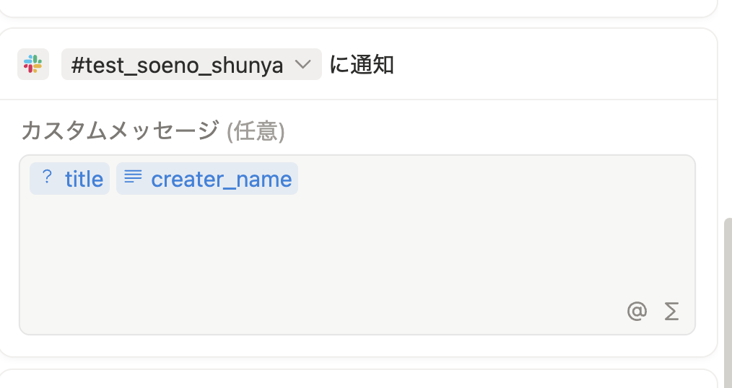Image resolution: width=732 pixels, height=388 pixels.
Task: Select the creater_name property chip
Action: pos(207,178)
